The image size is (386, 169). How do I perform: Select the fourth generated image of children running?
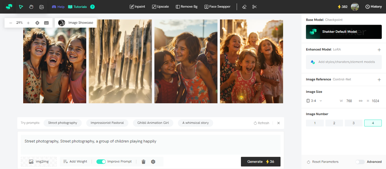pyautogui.click(x=252, y=61)
